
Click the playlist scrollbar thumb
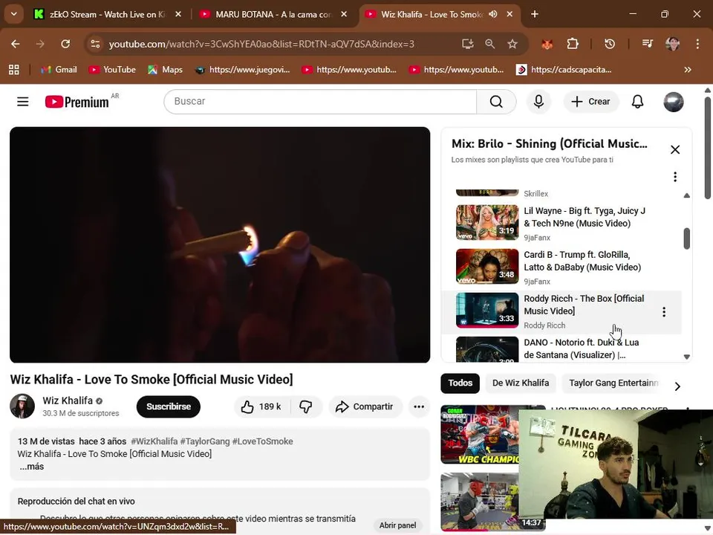click(x=686, y=239)
